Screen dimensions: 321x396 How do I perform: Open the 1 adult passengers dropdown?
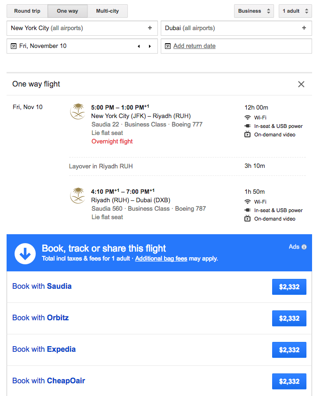coord(295,11)
